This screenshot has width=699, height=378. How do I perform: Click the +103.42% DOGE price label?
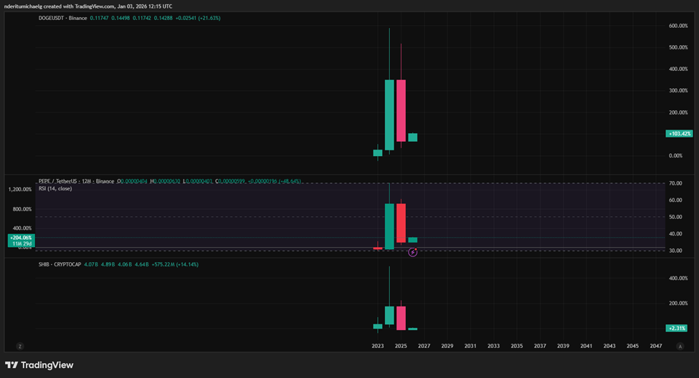pyautogui.click(x=678, y=134)
